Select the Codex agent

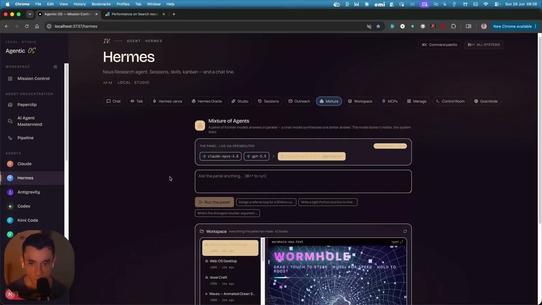coord(24,206)
